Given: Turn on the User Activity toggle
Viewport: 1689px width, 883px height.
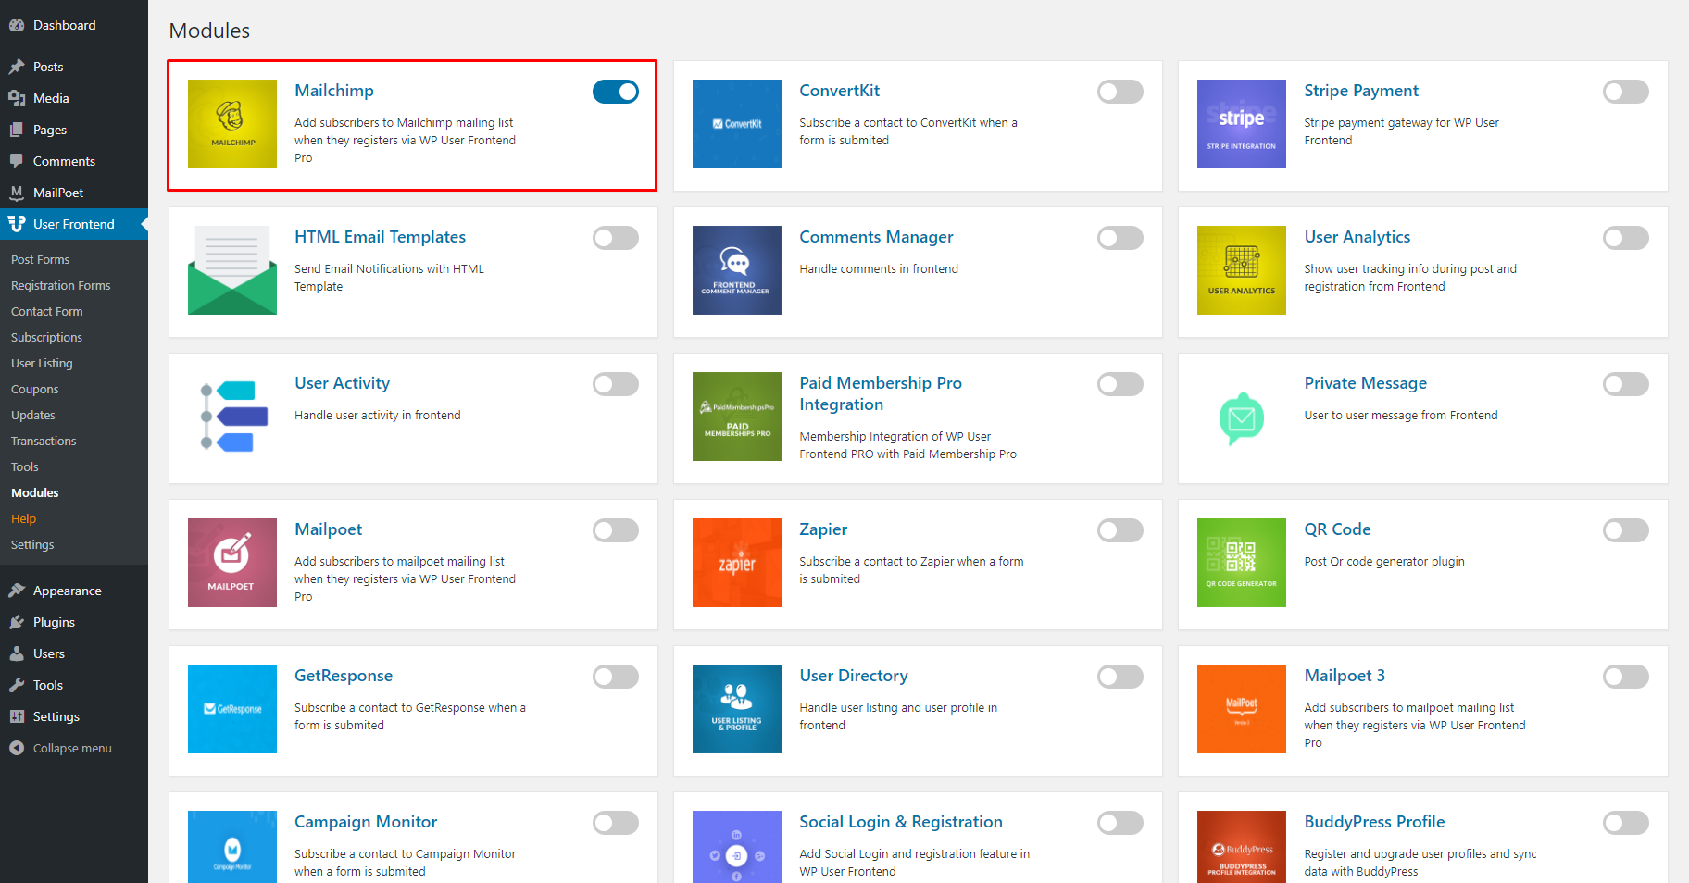Looking at the screenshot, I should coord(616,384).
